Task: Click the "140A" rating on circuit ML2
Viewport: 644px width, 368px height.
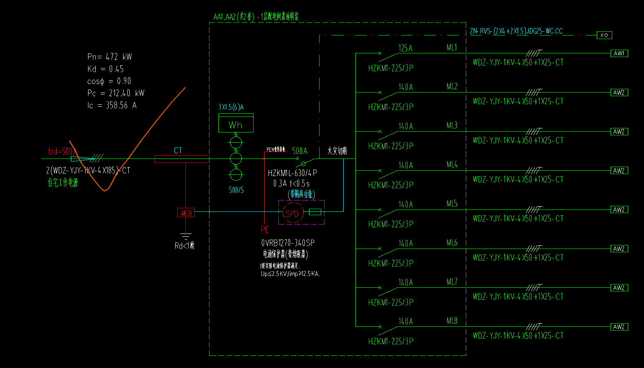Action: click(x=406, y=87)
